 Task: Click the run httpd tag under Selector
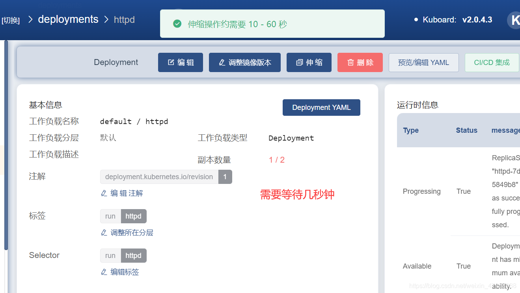pos(123,256)
